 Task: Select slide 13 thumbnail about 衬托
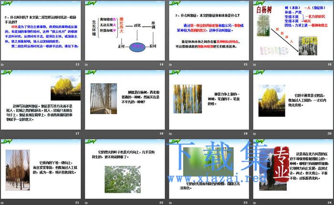(41, 30)
